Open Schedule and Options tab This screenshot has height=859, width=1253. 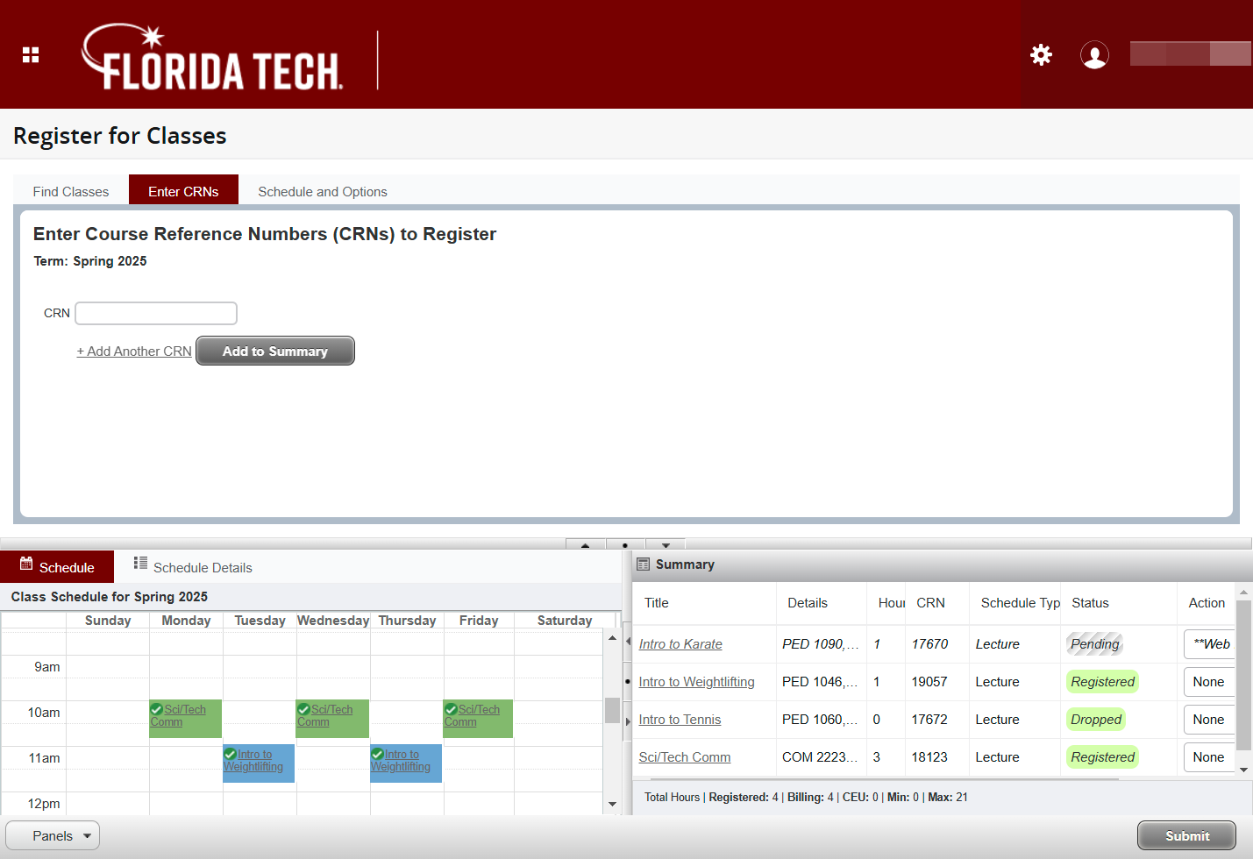323,191
